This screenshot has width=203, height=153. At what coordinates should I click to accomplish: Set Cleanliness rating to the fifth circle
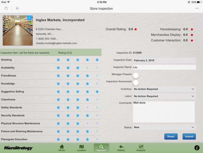point(97,99)
